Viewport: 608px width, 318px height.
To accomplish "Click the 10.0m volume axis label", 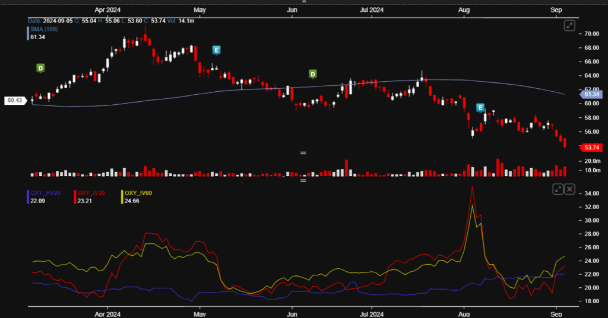I will point(593,170).
